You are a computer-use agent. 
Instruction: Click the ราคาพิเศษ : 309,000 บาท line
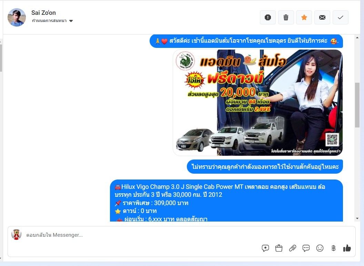(x=152, y=203)
